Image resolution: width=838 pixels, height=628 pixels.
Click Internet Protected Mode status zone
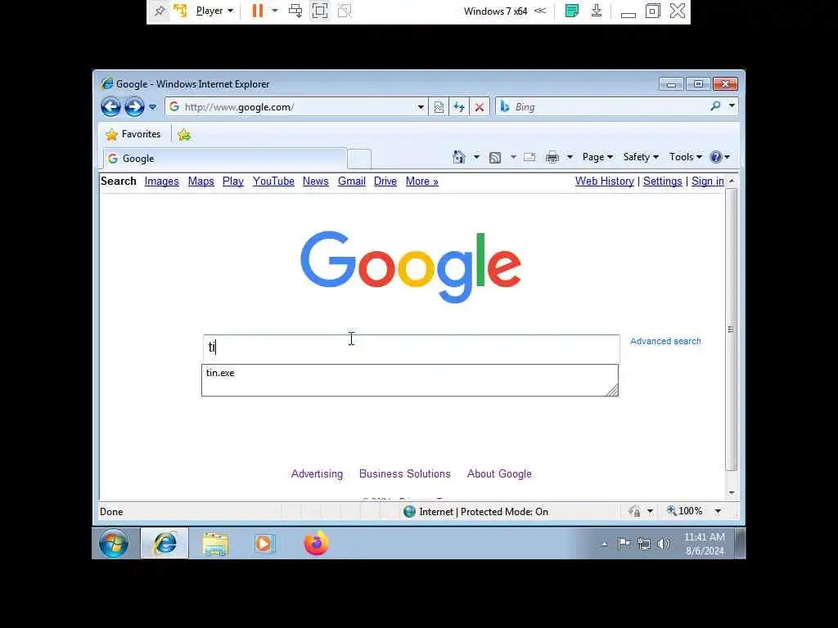(x=475, y=512)
